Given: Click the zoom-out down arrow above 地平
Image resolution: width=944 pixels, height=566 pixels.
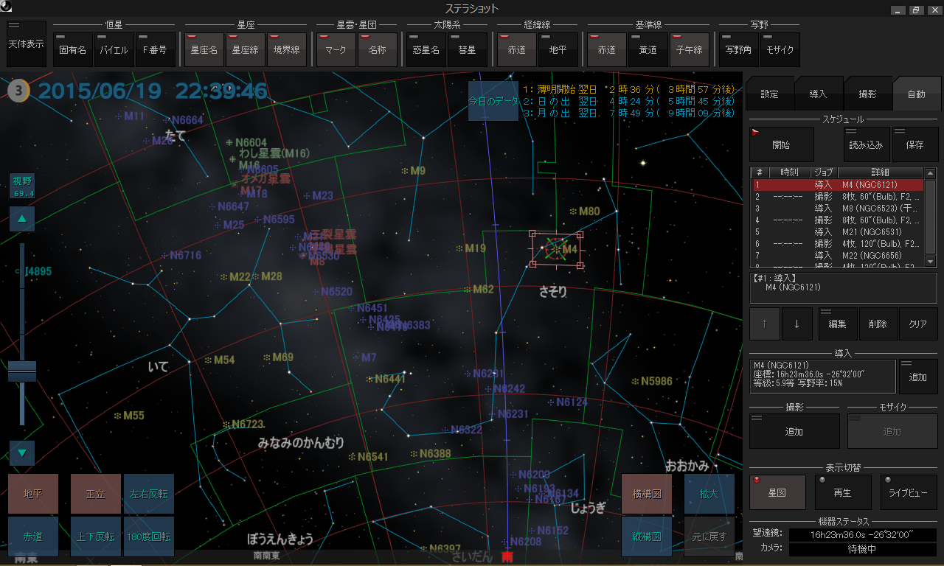Looking at the screenshot, I should (21, 453).
